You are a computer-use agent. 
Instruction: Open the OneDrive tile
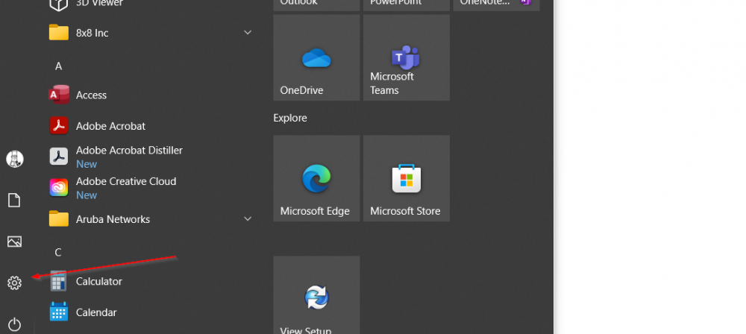click(x=316, y=57)
